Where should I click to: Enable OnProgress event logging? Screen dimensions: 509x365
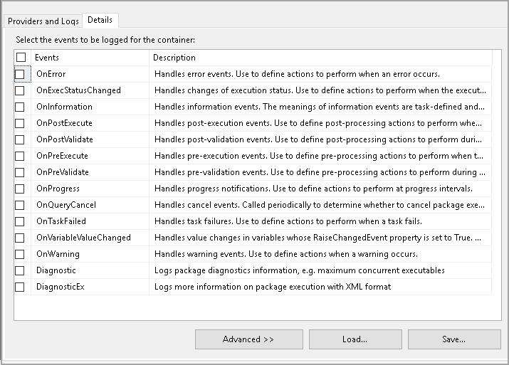click(20, 189)
